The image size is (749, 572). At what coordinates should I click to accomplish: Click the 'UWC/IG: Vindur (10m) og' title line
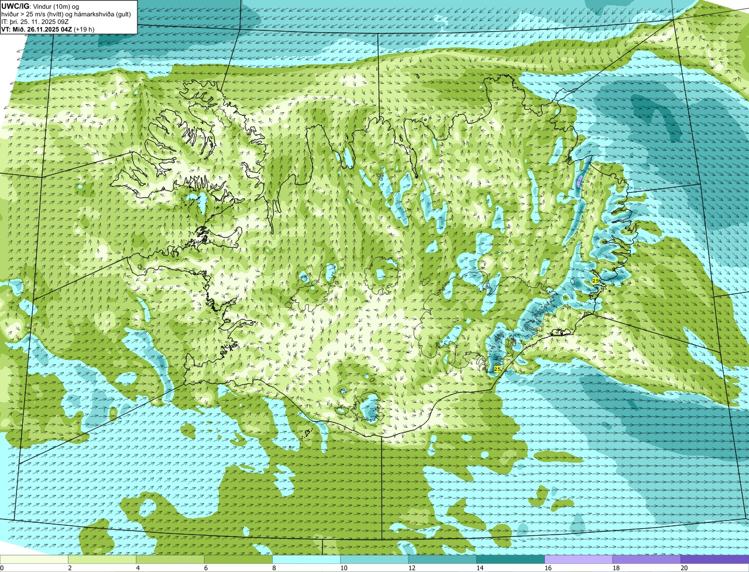tap(40, 6)
